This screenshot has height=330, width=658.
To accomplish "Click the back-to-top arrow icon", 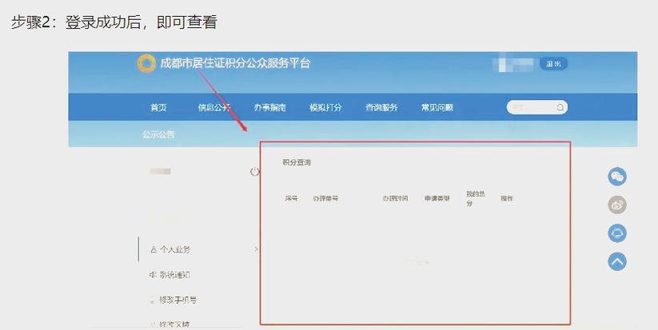I will click(x=617, y=261).
